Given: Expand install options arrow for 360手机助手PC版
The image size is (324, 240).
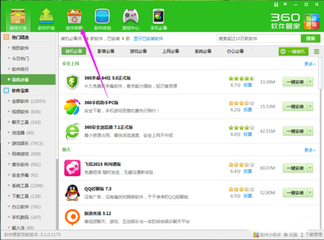Looking at the screenshot, I should coord(310,106).
